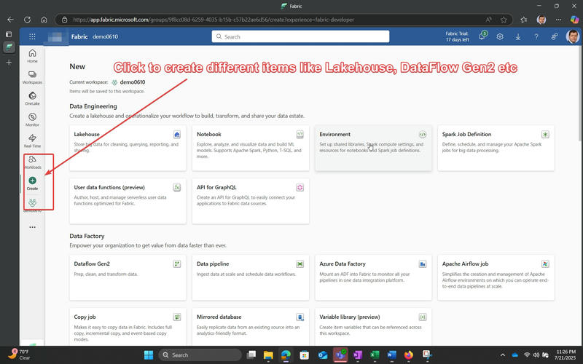The height and width of the screenshot is (364, 583).
Task: Open the Fabric account profile picture
Action: tap(573, 36)
